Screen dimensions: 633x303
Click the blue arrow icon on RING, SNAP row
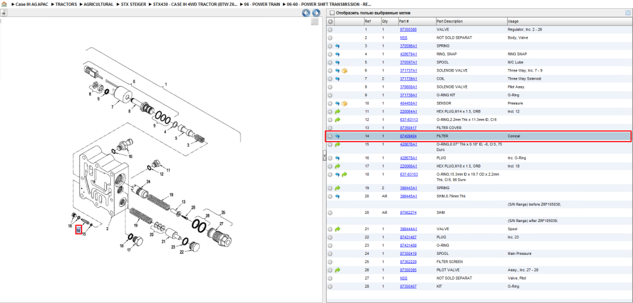click(x=337, y=54)
